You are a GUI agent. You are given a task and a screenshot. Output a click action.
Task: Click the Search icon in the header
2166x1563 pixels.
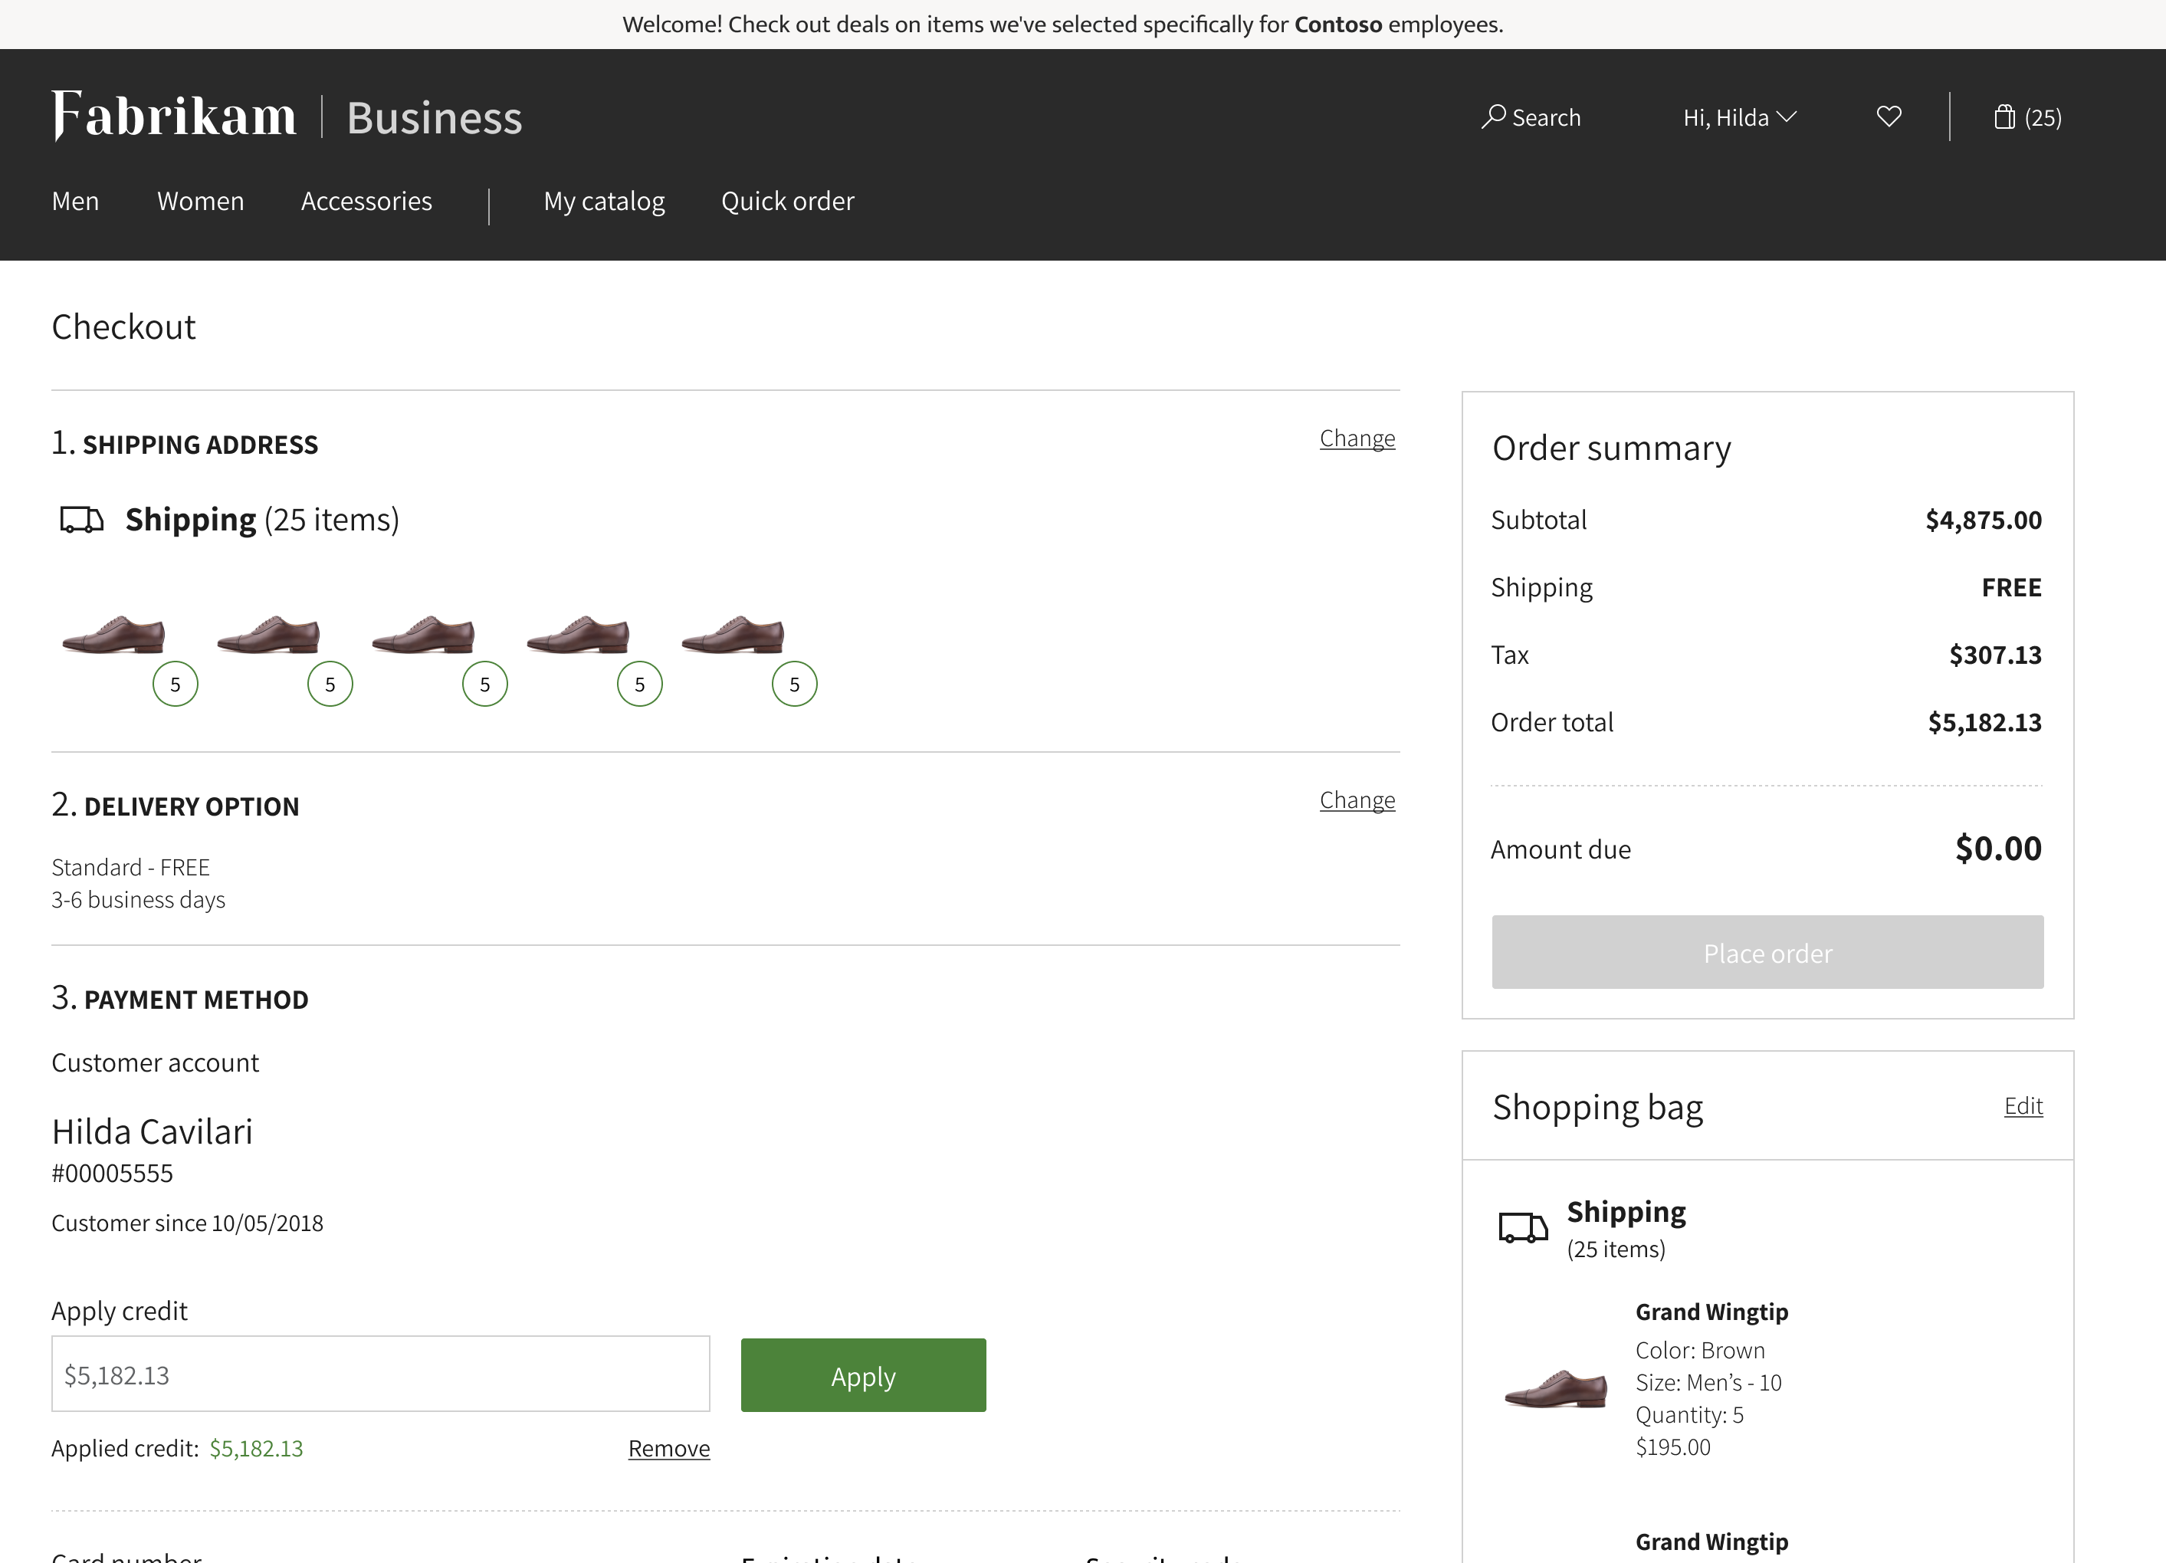(1492, 116)
